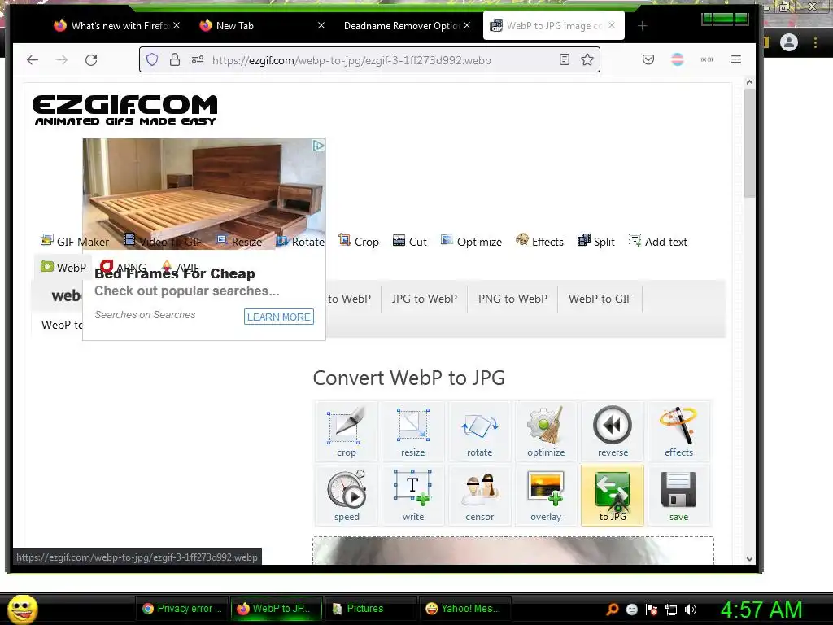This screenshot has width=833, height=625.
Task: Switch to the Pictures taskbar item
Action: [x=370, y=609]
